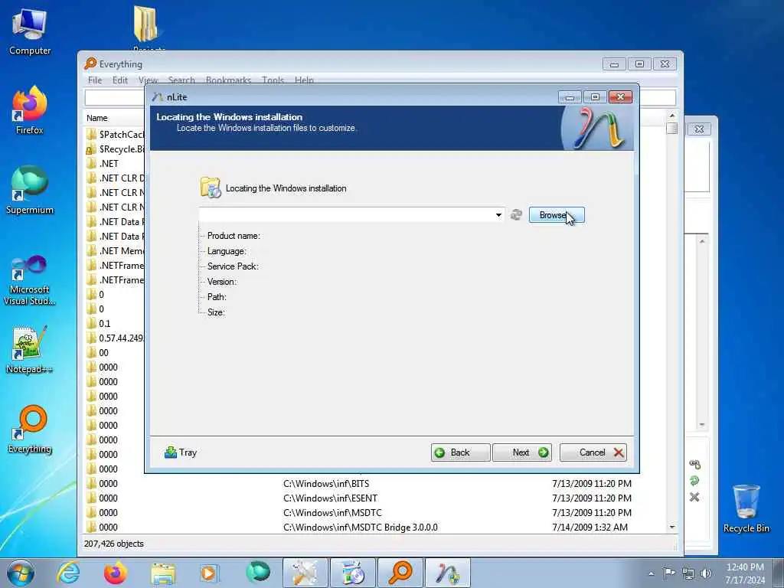This screenshot has height=588, width=784.
Task: Open the Bookmarks menu in Everything
Action: pyautogui.click(x=228, y=80)
